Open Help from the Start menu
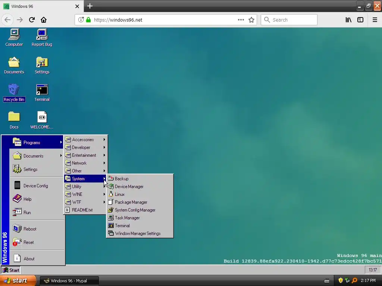The image size is (382, 286). [x=37, y=199]
